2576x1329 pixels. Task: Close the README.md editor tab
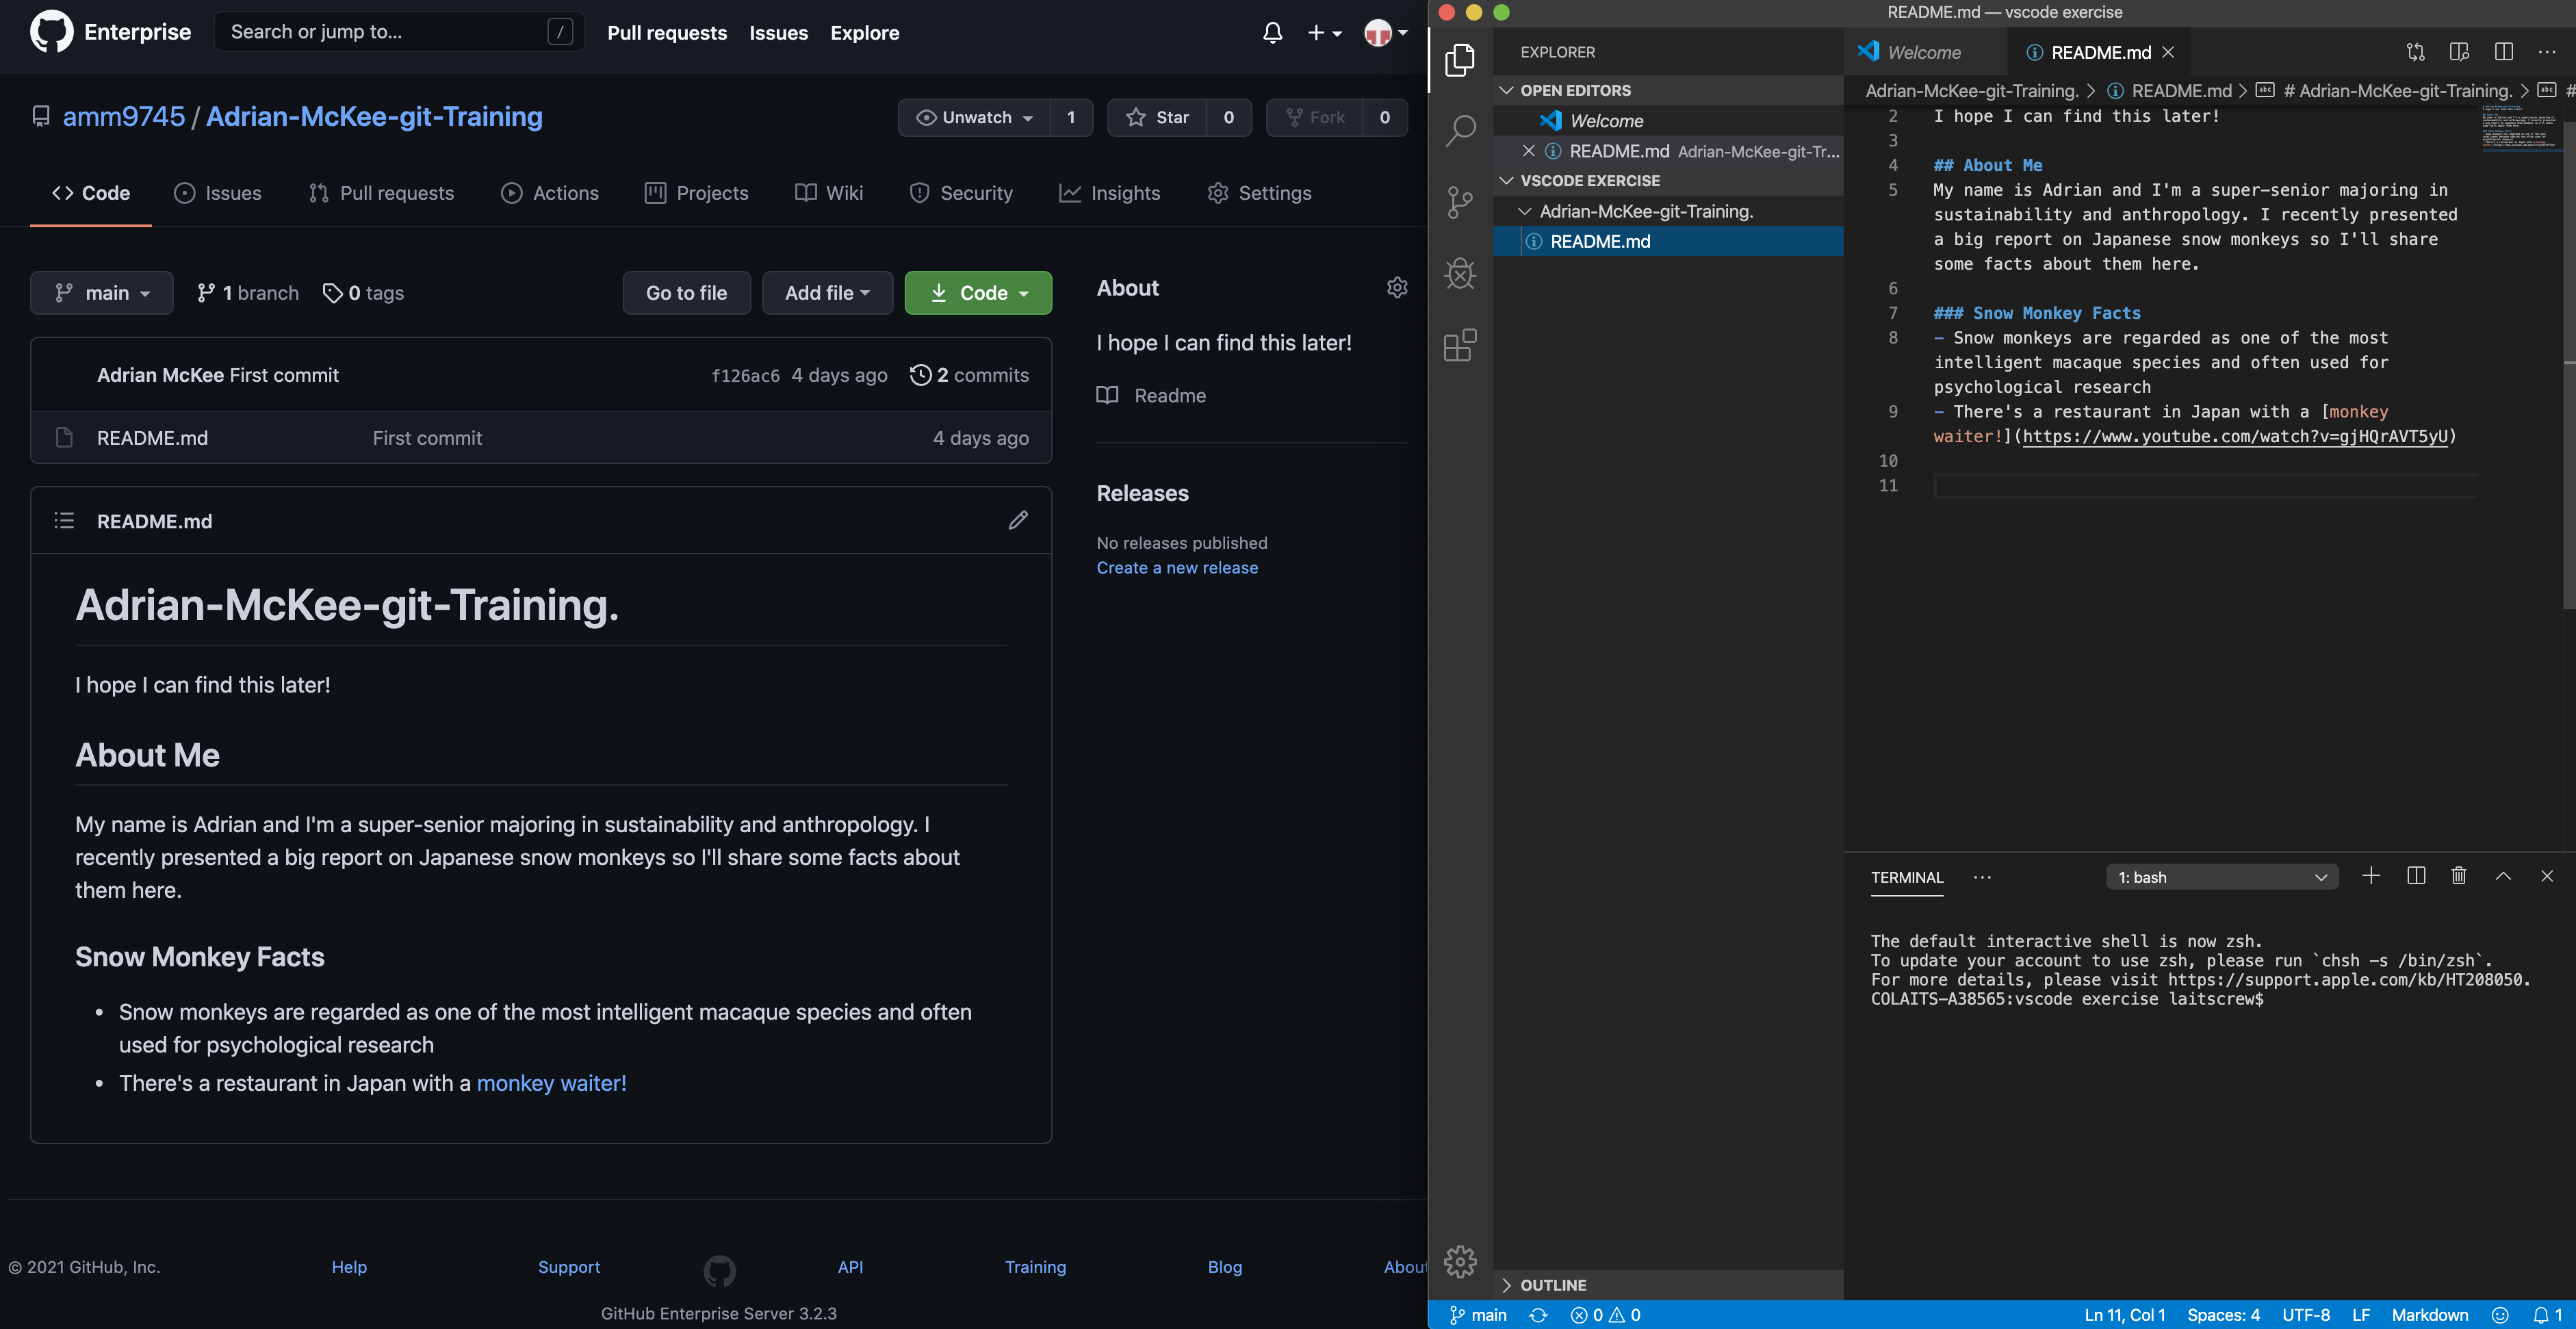2167,52
